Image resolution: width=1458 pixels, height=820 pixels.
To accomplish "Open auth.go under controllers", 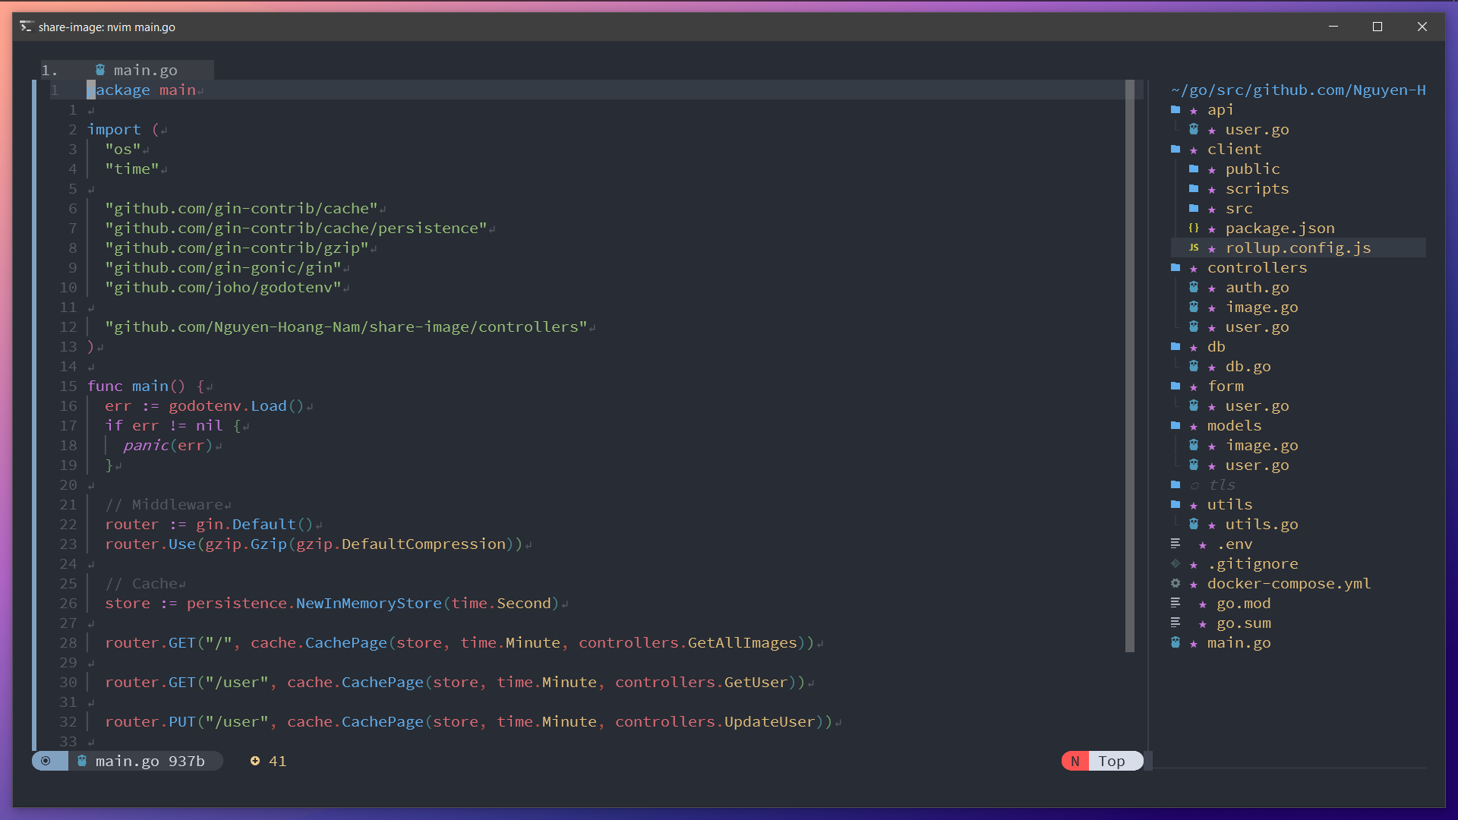I will [1256, 287].
